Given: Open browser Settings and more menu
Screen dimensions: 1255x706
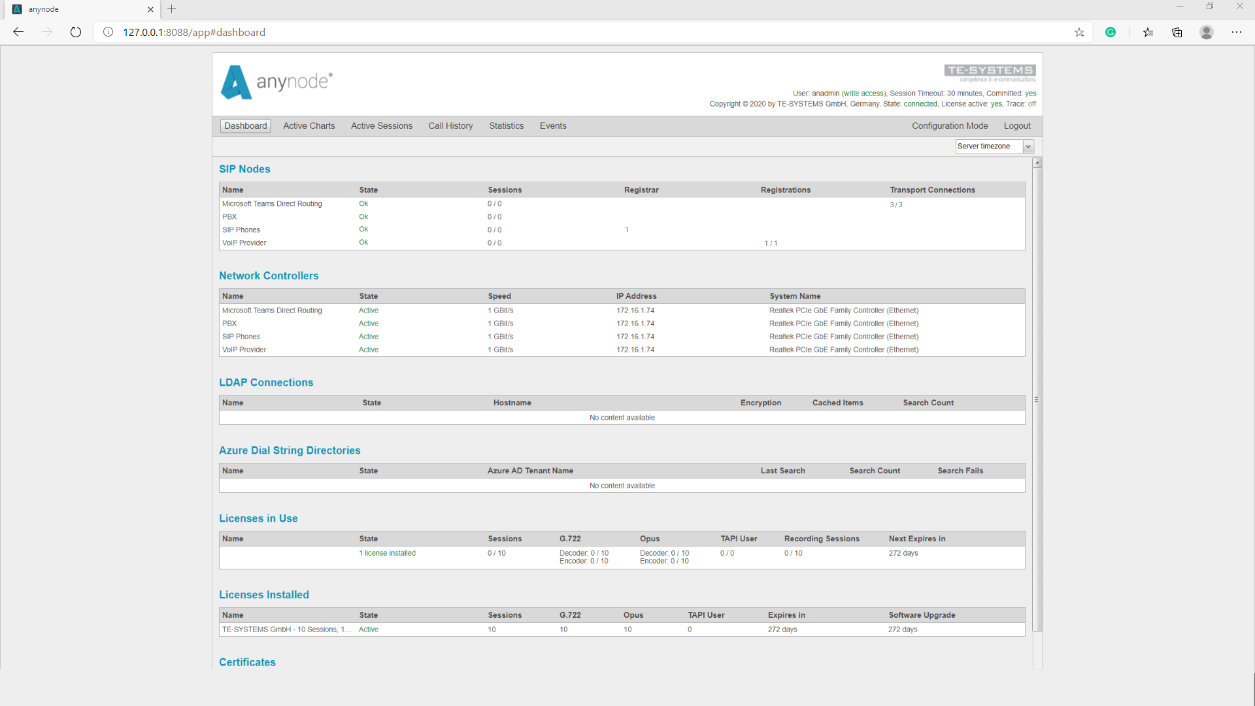Looking at the screenshot, I should pos(1237,32).
